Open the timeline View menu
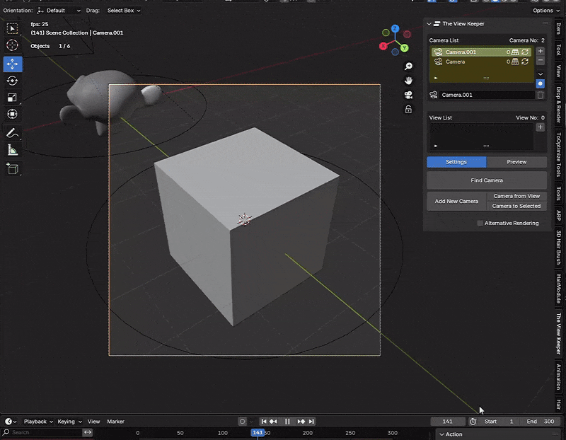This screenshot has height=440, width=566. 93,421
